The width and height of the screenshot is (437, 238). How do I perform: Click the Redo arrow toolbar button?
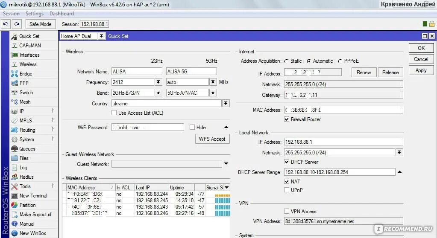pos(17,24)
